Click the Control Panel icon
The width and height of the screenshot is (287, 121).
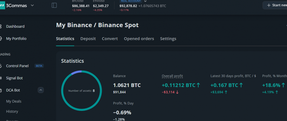(1, 66)
